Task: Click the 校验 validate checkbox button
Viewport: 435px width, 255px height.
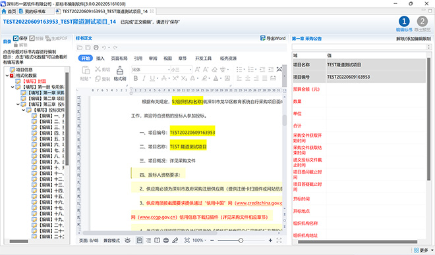Action: tap(36, 38)
